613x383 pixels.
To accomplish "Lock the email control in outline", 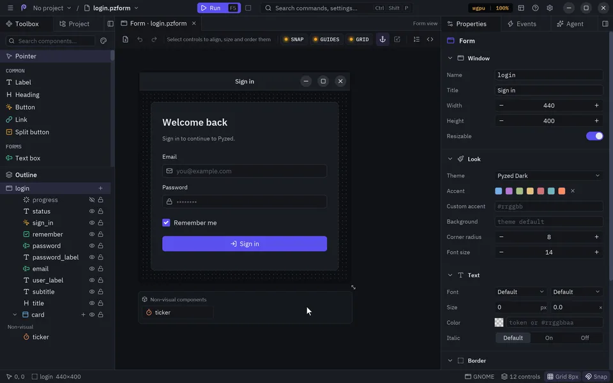I will pyautogui.click(x=100, y=269).
